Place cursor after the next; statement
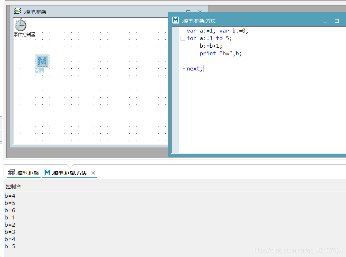 (203, 68)
